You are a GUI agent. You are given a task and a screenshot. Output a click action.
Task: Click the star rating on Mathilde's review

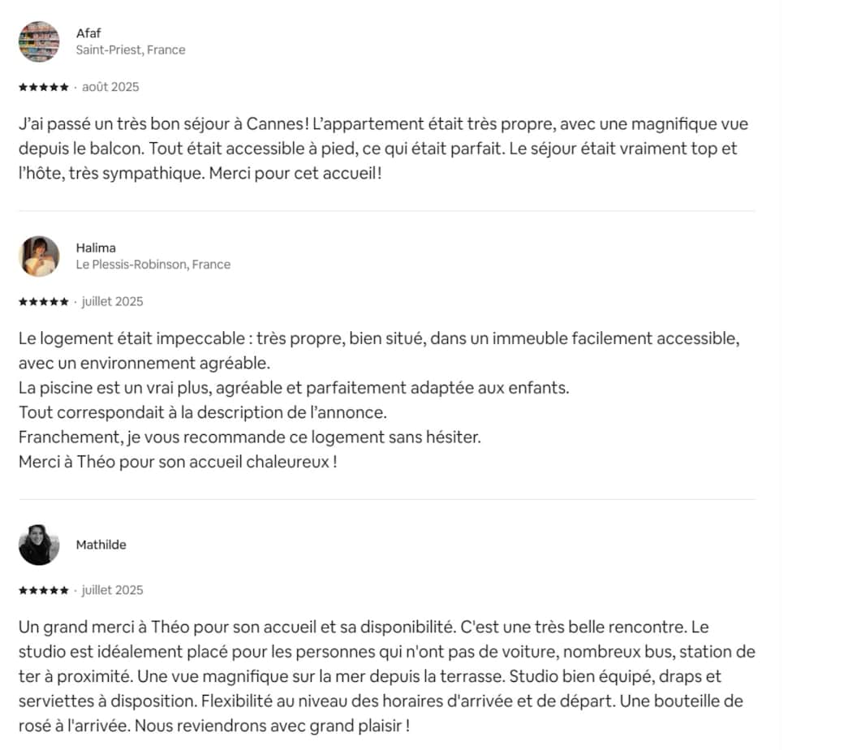(x=44, y=590)
